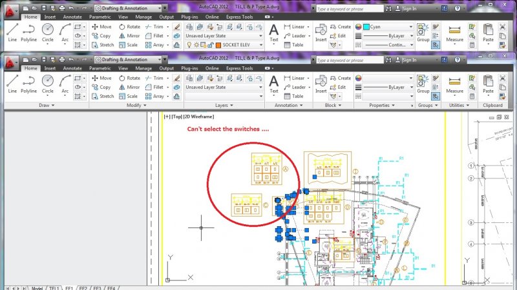This screenshot has width=517, height=290.
Task: Click the [Top] viewport view control
Action: click(176, 117)
